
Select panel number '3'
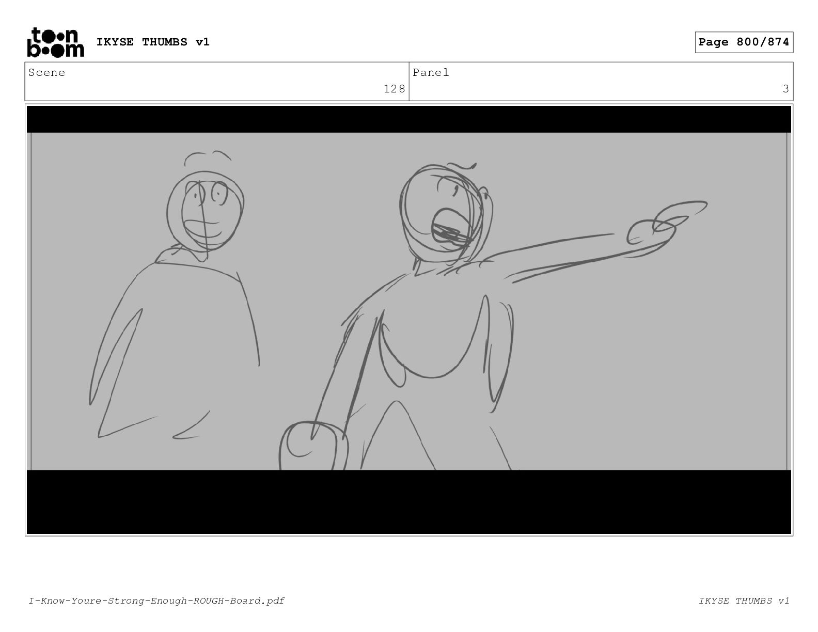(x=785, y=89)
